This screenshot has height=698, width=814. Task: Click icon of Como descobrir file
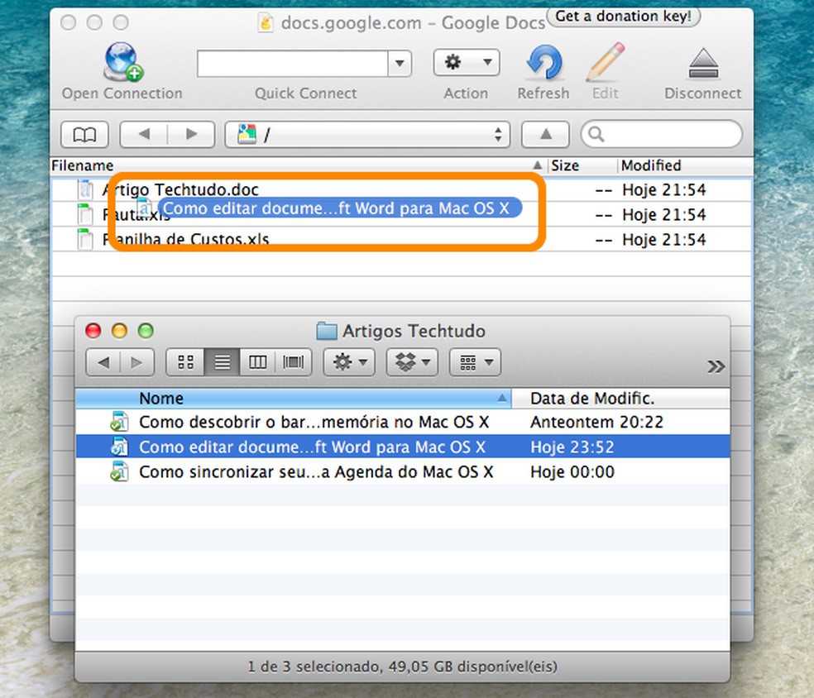[119, 422]
